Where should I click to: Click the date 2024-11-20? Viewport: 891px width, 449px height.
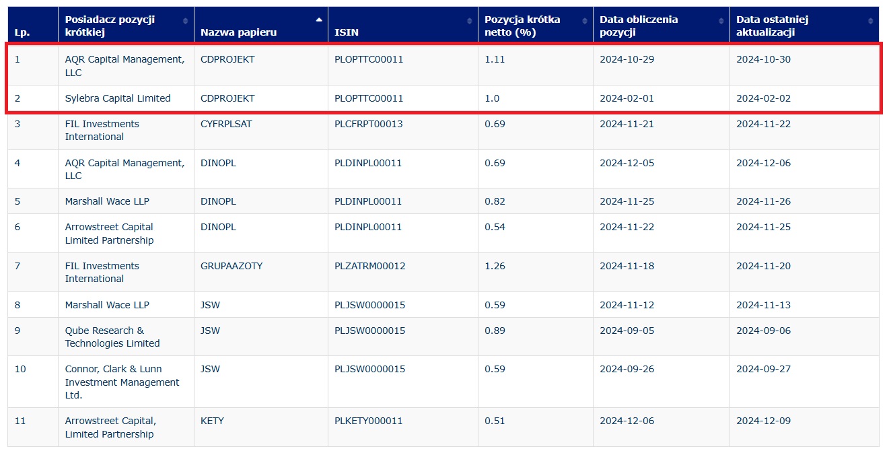tap(764, 266)
